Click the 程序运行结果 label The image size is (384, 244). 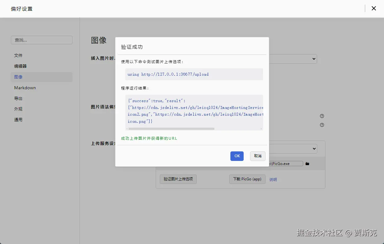pyautogui.click(x=135, y=88)
